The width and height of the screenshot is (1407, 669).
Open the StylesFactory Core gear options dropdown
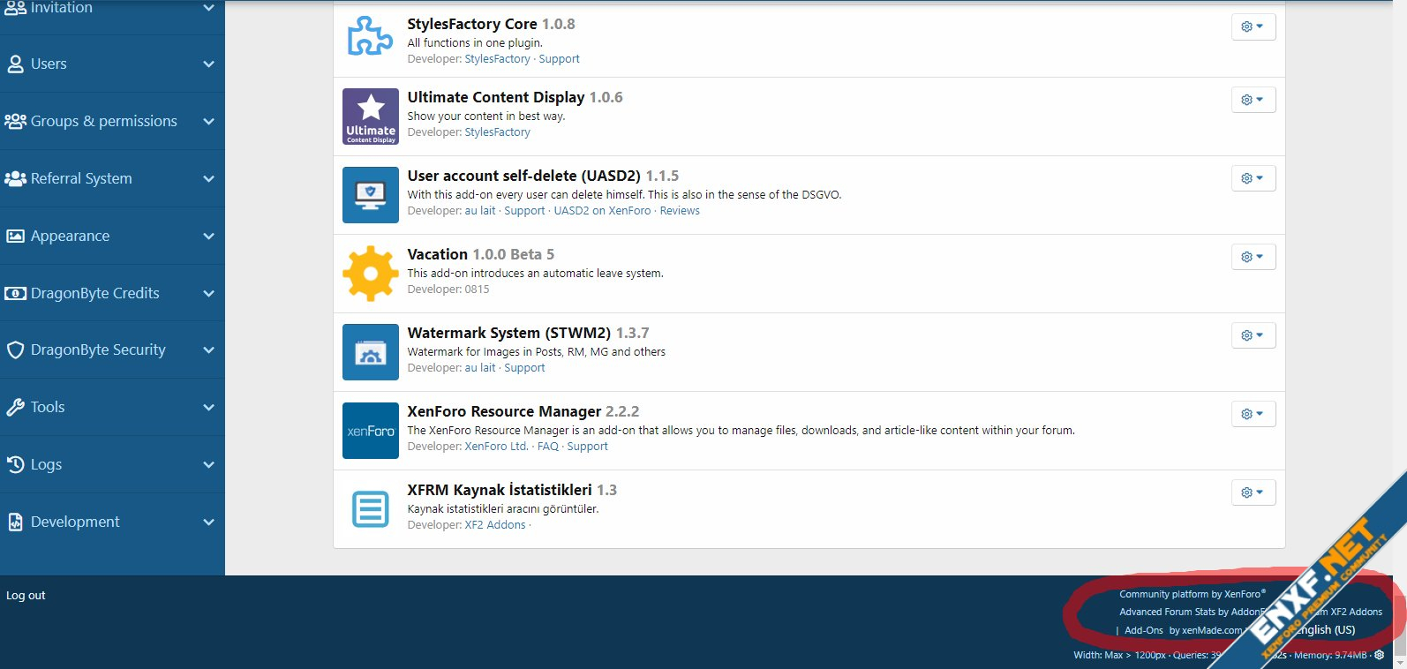1253,26
